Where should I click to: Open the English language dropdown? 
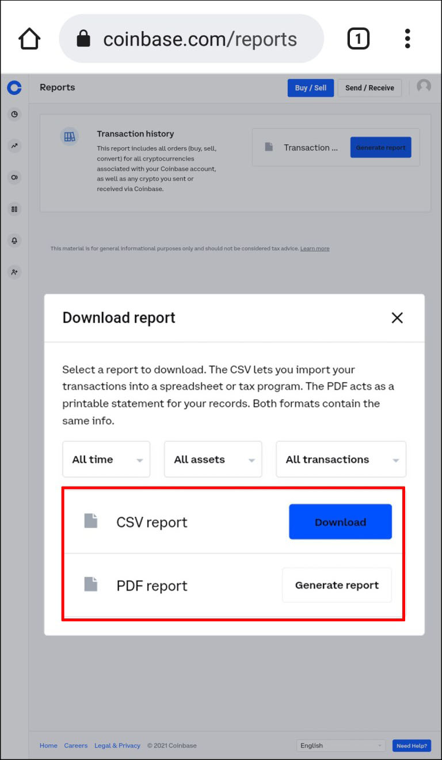tap(341, 746)
